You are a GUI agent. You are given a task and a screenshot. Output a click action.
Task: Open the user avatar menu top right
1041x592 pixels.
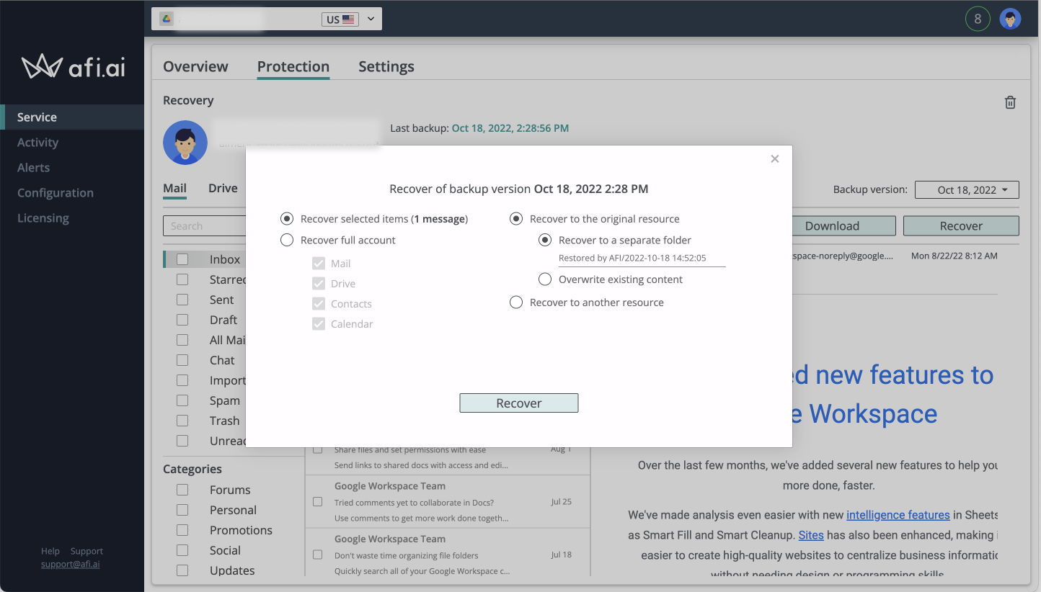pos(1010,18)
